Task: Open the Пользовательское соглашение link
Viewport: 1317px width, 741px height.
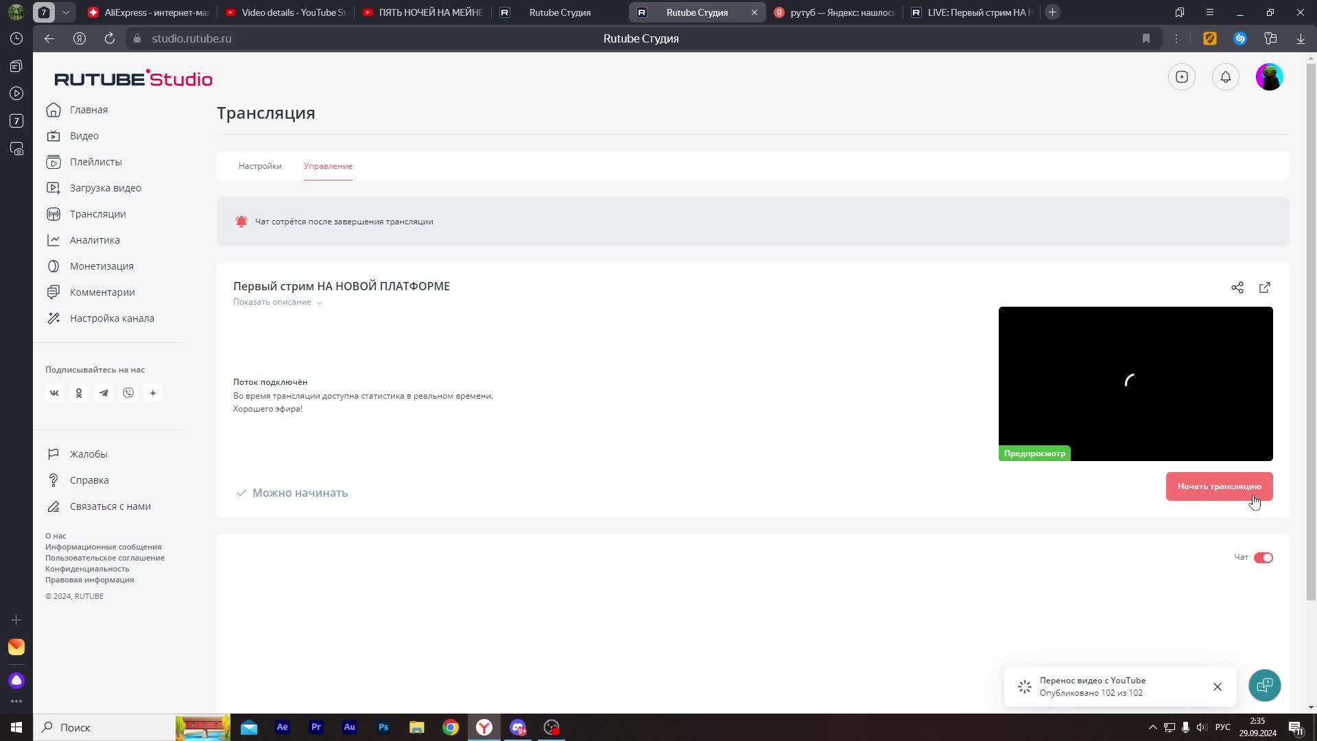Action: click(105, 558)
